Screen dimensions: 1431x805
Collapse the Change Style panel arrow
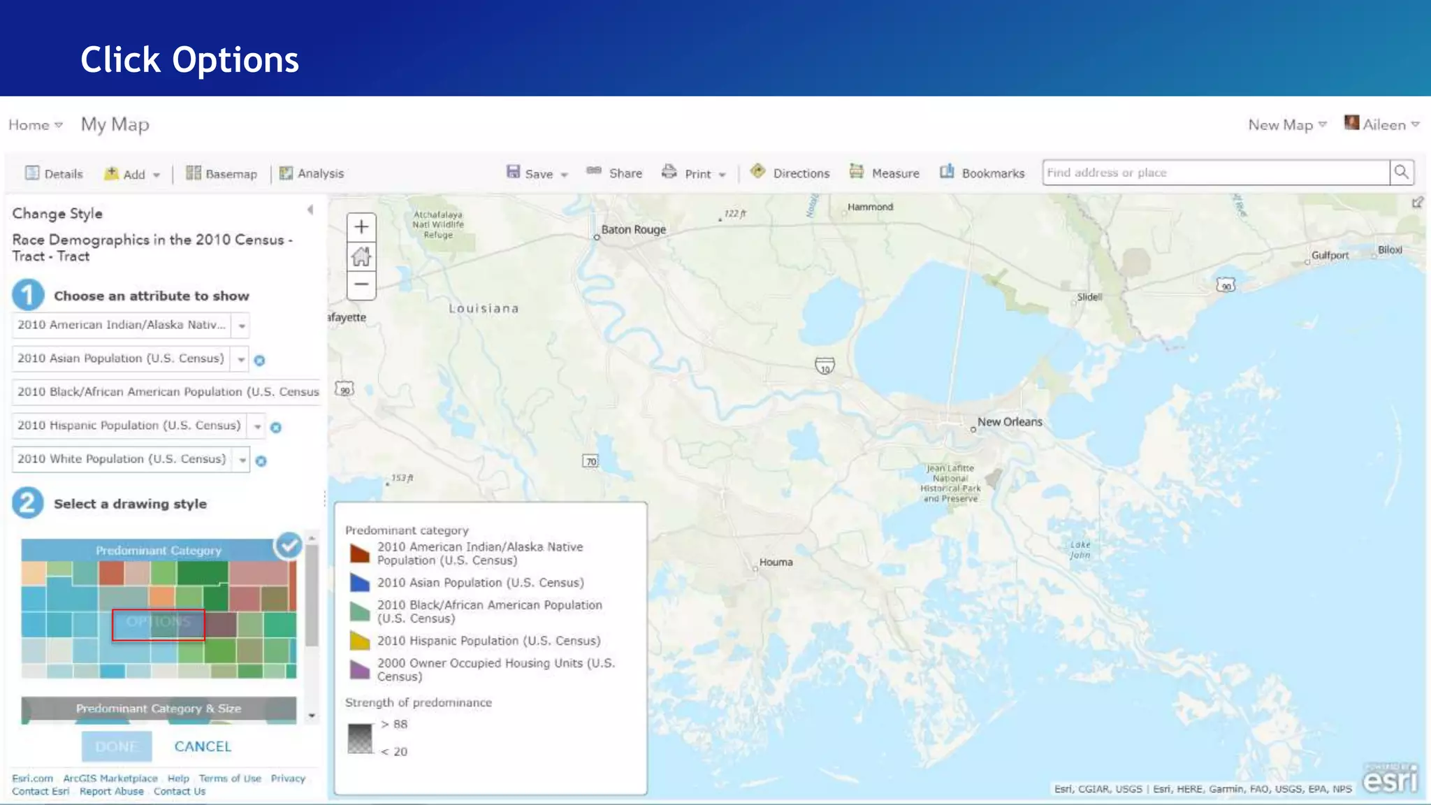[310, 210]
